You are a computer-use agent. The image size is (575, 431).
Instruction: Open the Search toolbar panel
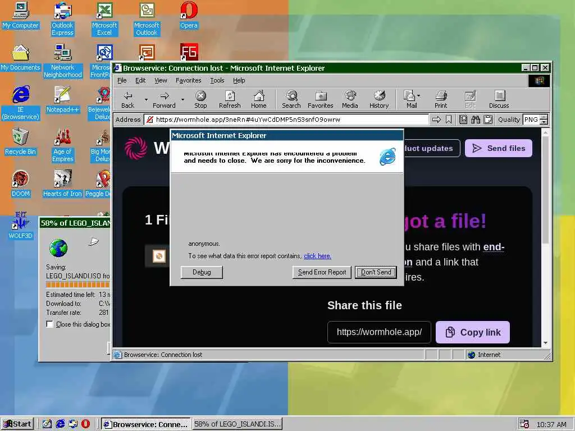click(x=291, y=100)
